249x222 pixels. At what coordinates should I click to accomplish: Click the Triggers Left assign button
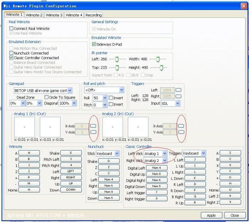[179, 90]
